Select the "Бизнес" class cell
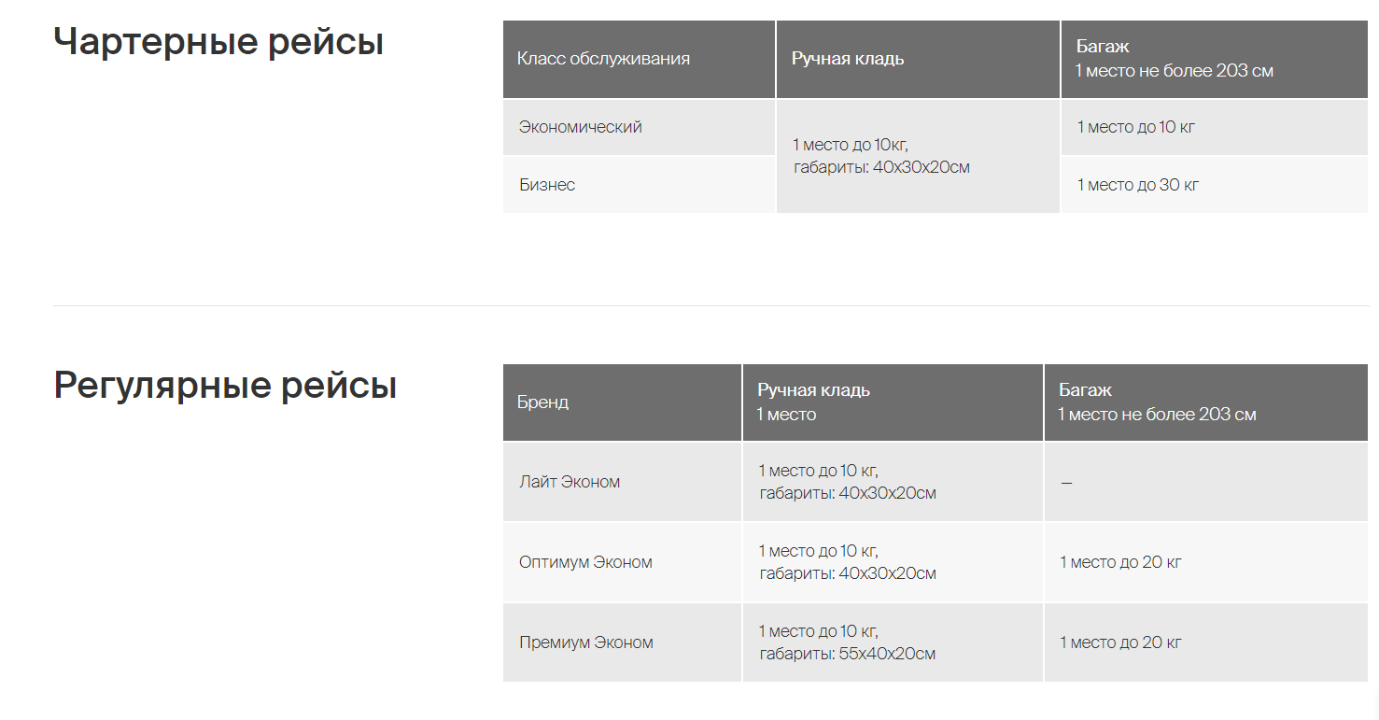The height and width of the screenshot is (720, 1379). [x=547, y=185]
